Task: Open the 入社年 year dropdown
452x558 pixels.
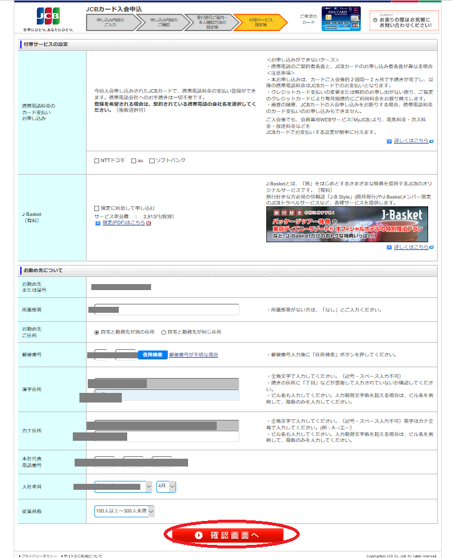Action: click(x=123, y=486)
